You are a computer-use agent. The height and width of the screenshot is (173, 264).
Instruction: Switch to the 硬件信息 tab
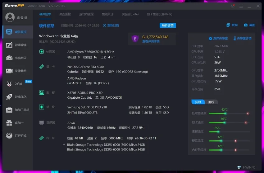tap(45, 14)
